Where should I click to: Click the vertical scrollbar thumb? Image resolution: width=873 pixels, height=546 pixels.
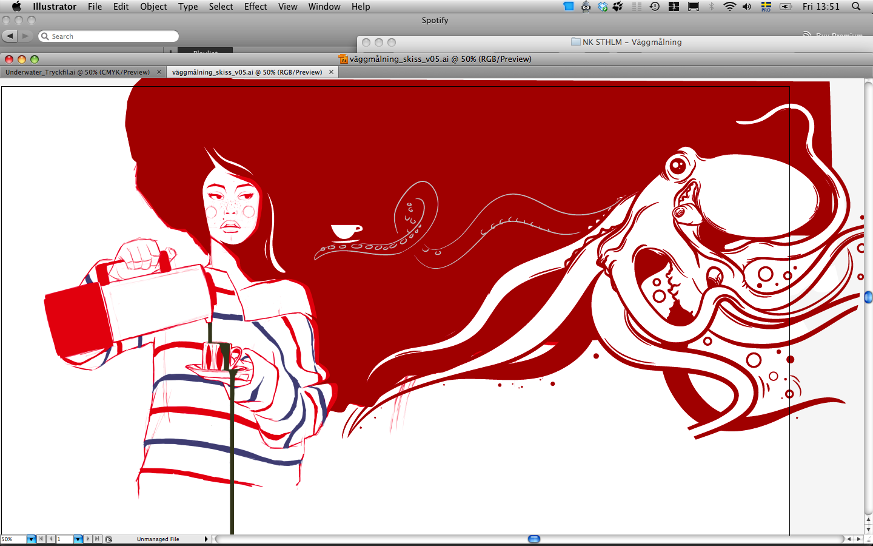click(x=868, y=297)
